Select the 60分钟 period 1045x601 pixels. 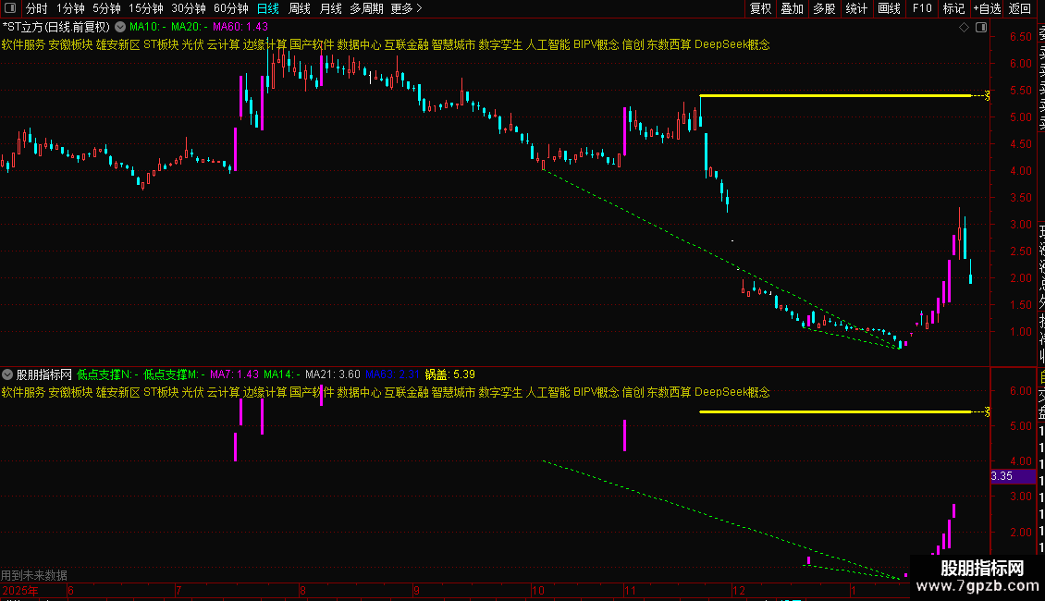[x=231, y=8]
